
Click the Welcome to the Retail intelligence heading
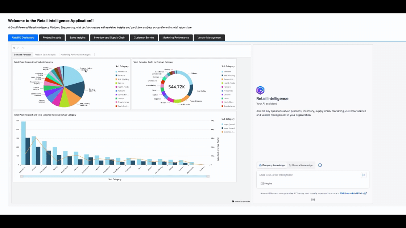click(51, 21)
